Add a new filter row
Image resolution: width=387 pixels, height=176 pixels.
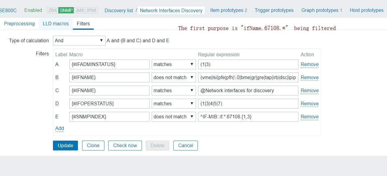[x=59, y=128]
